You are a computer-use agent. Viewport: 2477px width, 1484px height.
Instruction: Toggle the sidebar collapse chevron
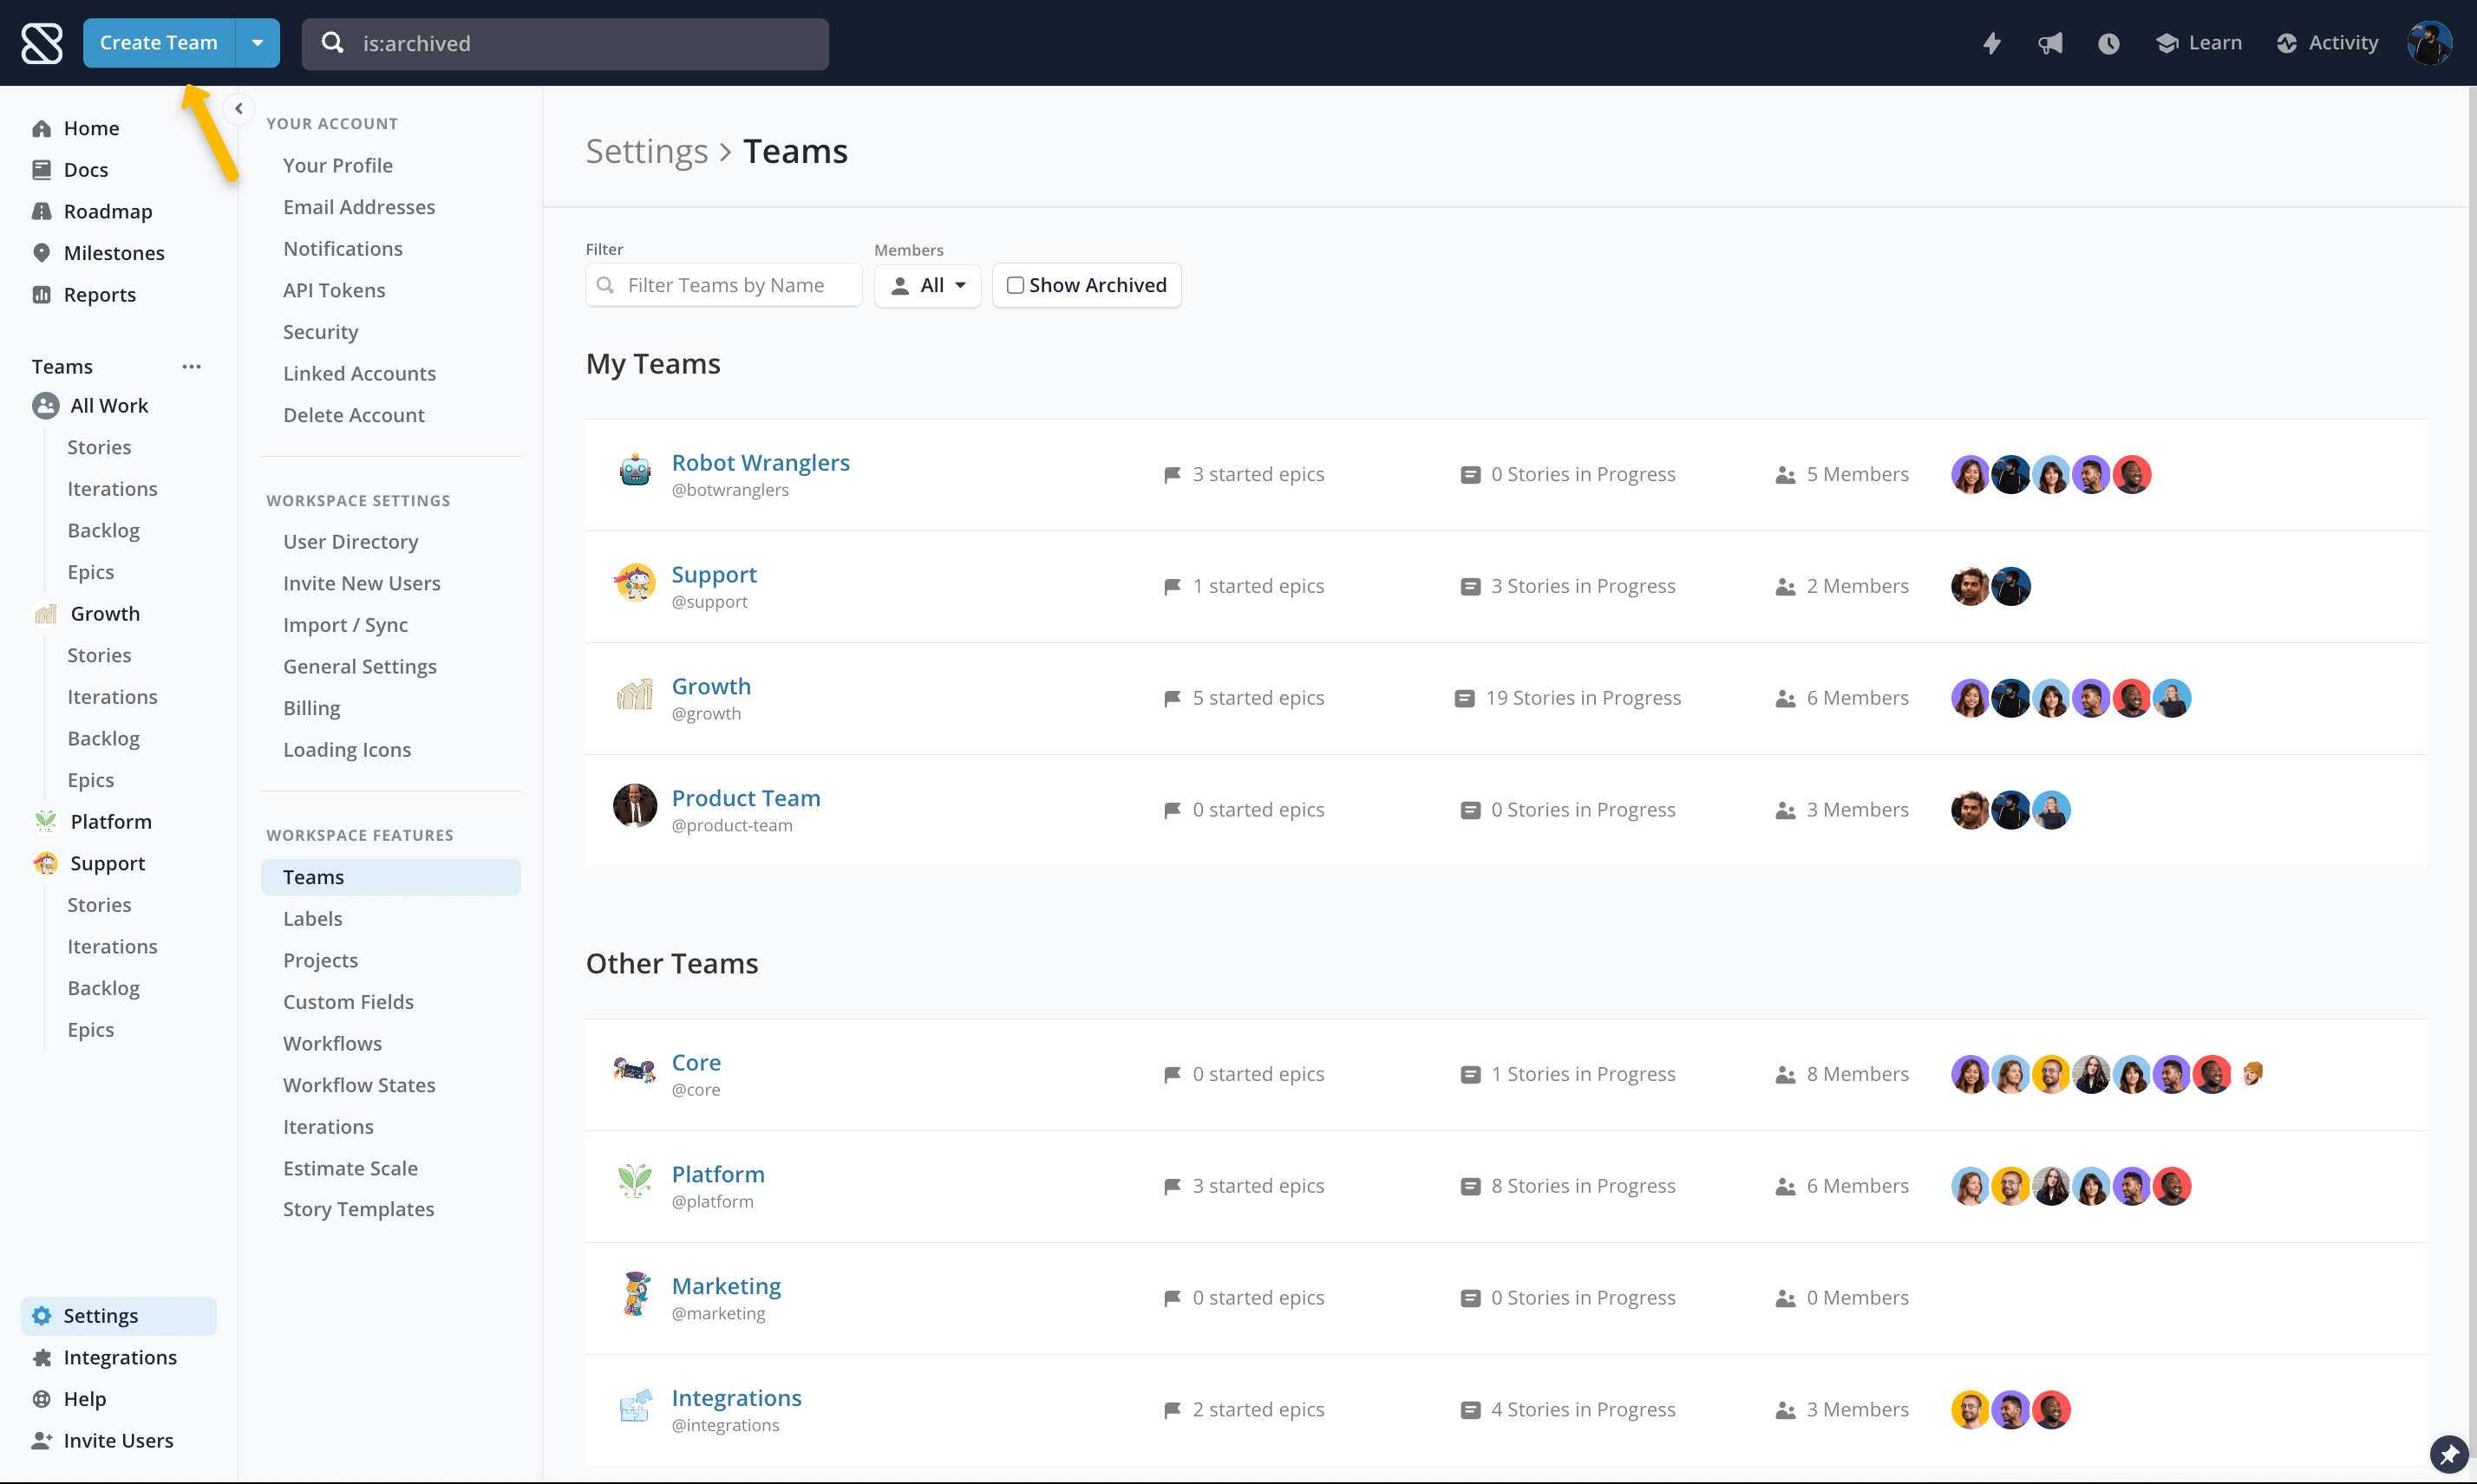(x=239, y=108)
